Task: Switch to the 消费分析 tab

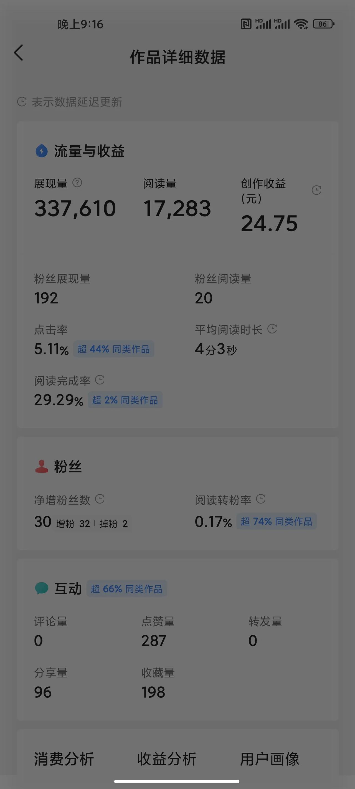Action: coord(64,759)
